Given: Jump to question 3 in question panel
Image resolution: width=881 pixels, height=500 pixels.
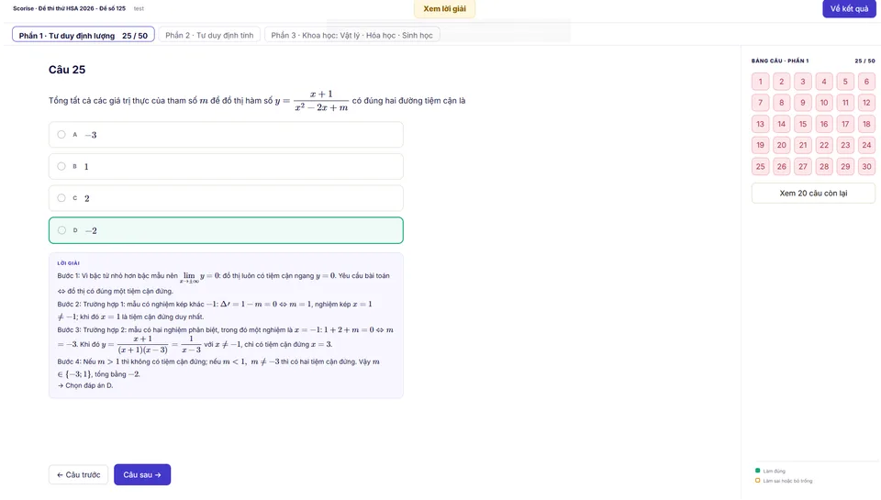Looking at the screenshot, I should [803, 82].
